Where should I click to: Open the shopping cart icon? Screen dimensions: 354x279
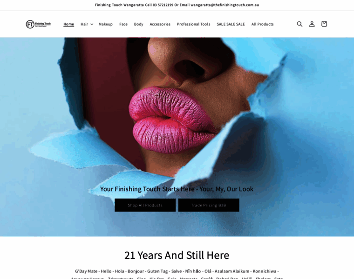[x=324, y=24]
